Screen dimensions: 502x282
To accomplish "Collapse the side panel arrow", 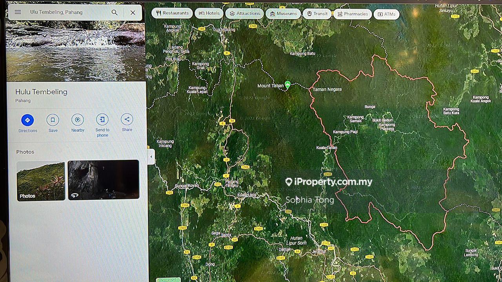I will coord(151,157).
